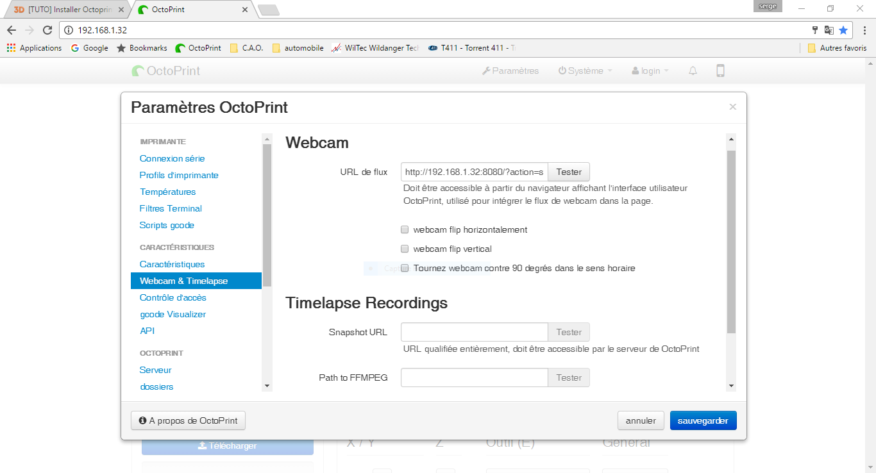
Task: Click sidebar scrollbar up arrow
Action: (x=267, y=138)
